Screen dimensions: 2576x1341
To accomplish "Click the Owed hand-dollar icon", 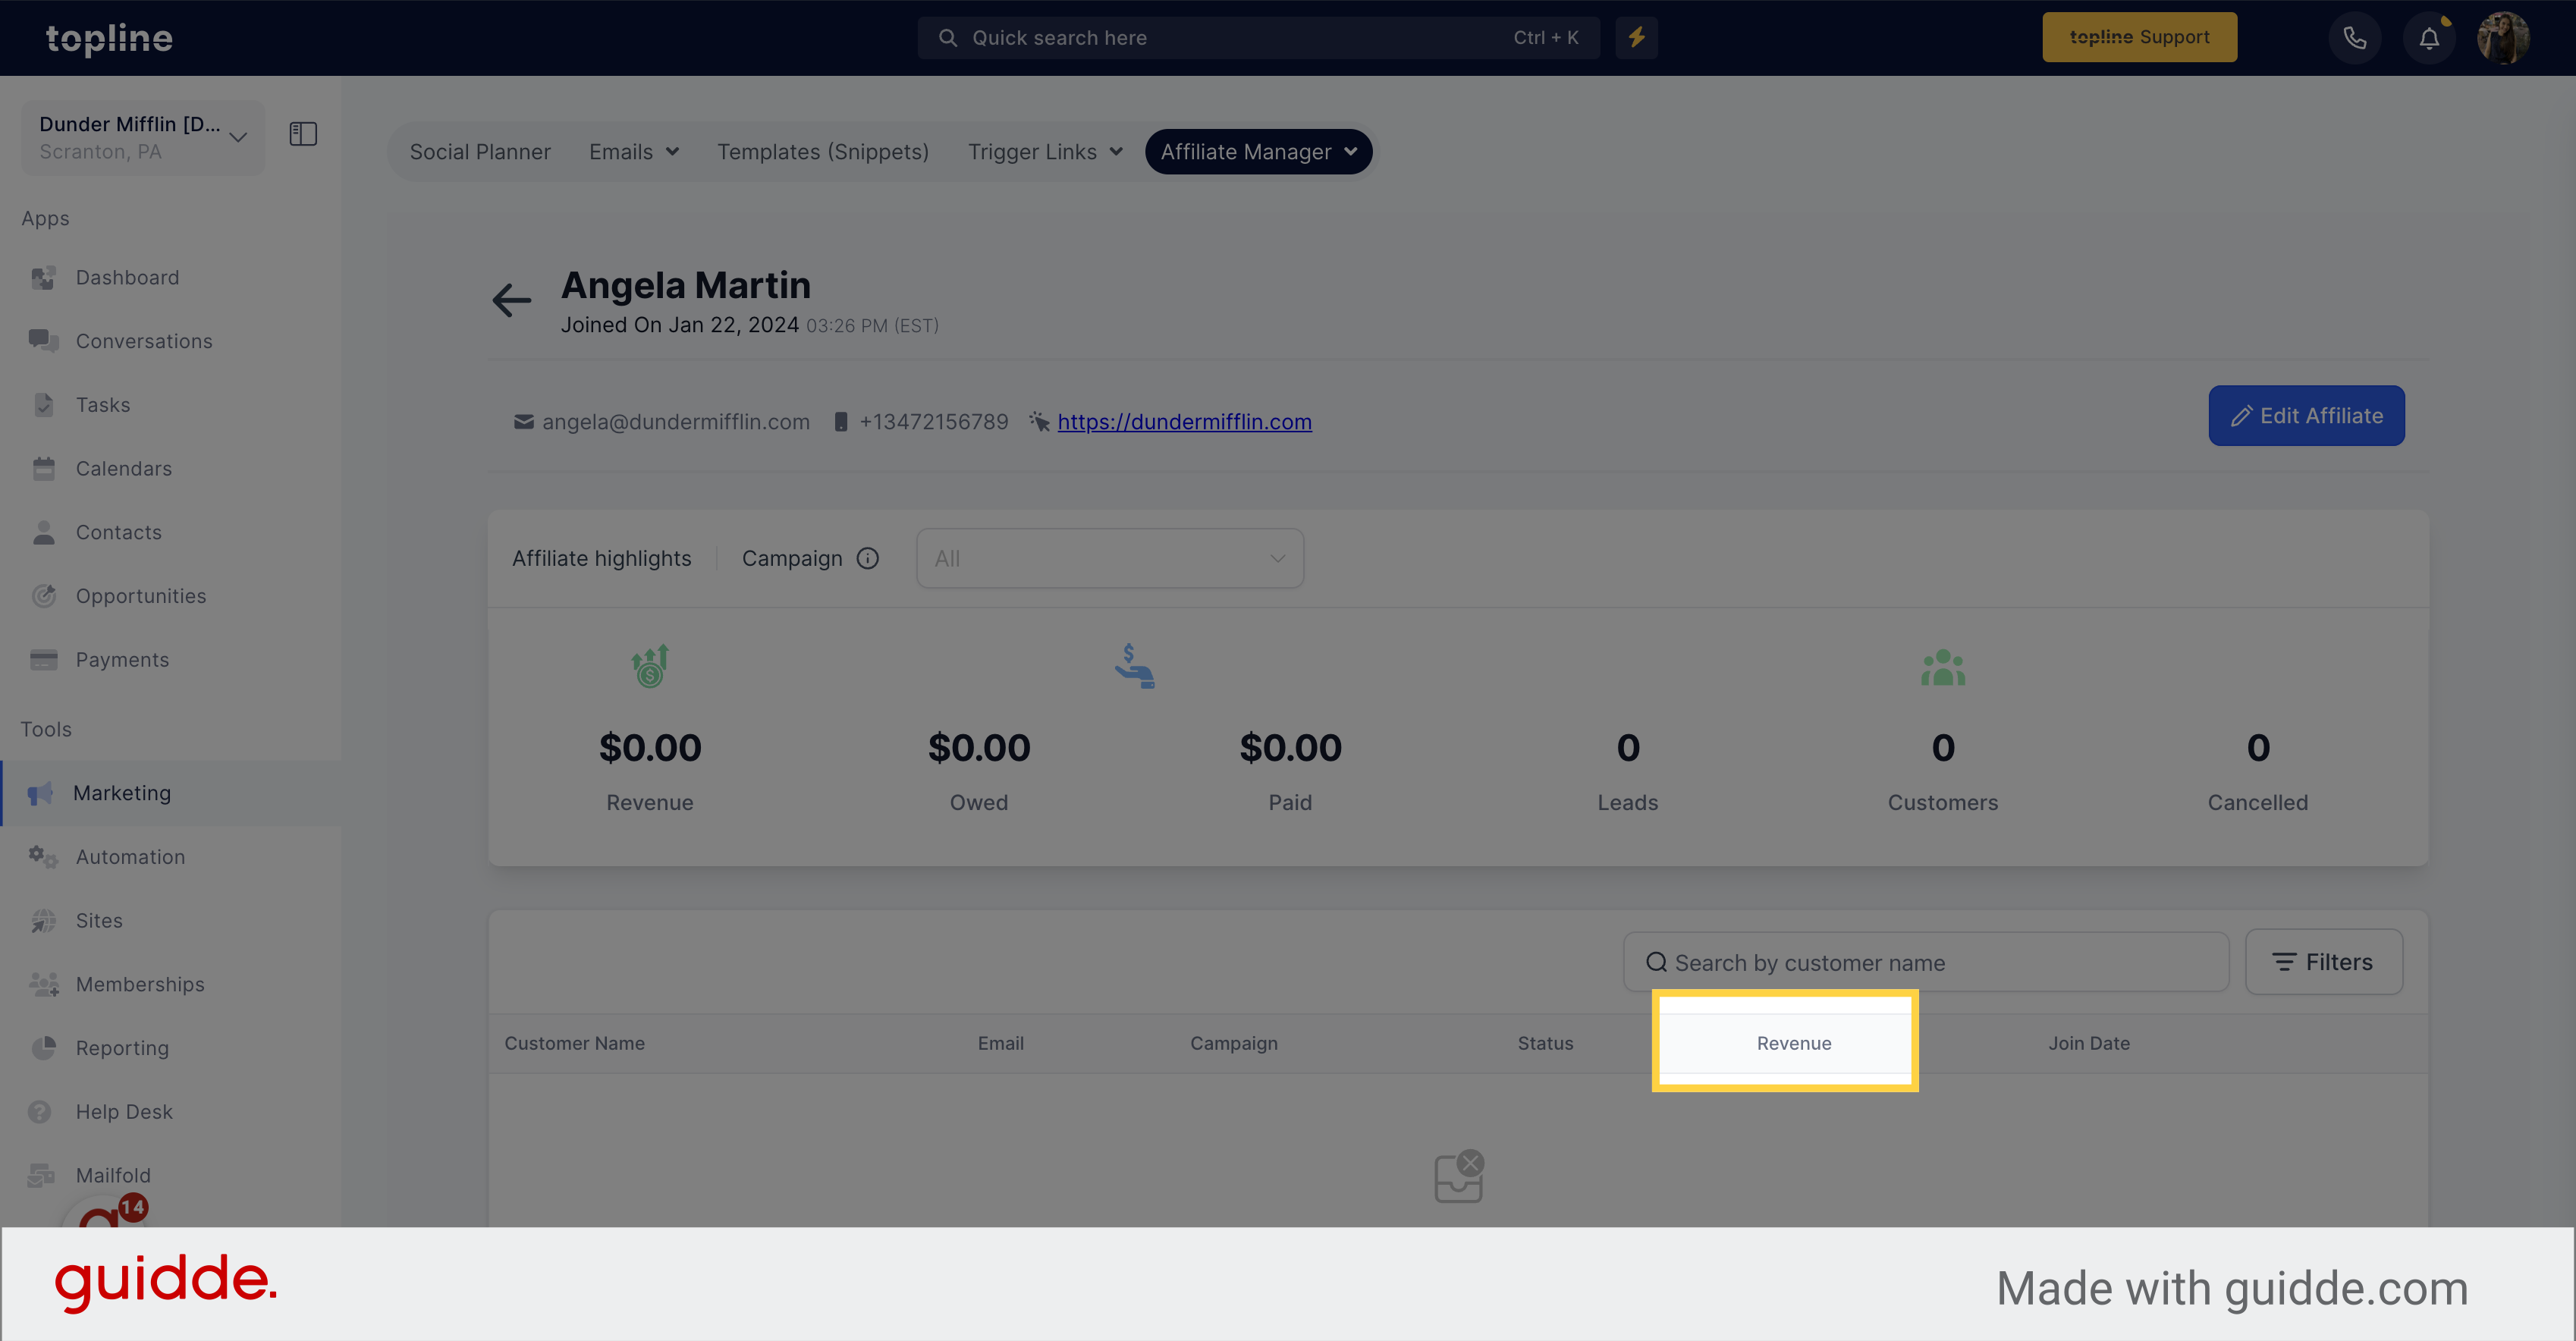I will (x=1135, y=666).
